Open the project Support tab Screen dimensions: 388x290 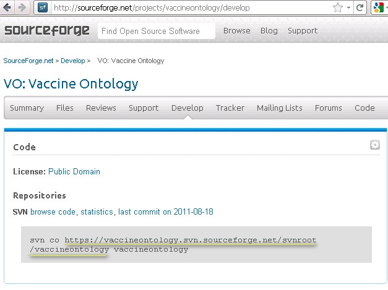coord(144,108)
